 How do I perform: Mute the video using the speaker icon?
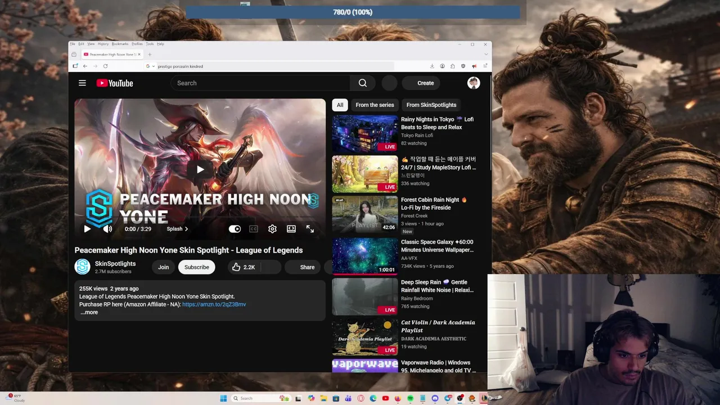(x=107, y=229)
